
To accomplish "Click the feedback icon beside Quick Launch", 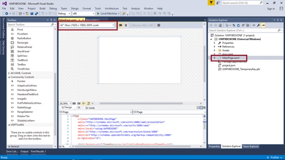I will (218, 3).
